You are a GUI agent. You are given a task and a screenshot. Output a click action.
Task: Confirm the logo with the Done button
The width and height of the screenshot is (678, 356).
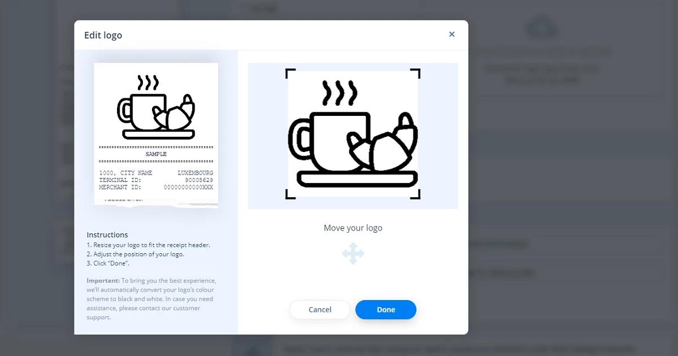tap(386, 310)
